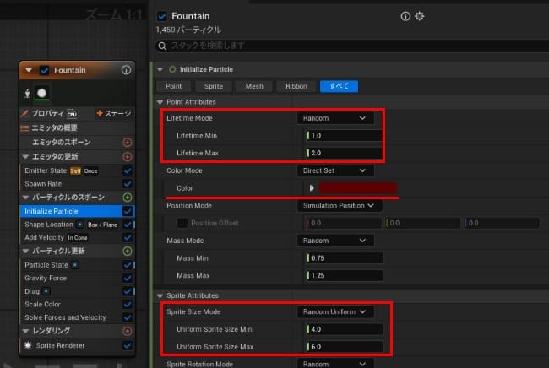Collapse the エミッタの更新 group
Viewport: 549px width, 368px height.
25,157
